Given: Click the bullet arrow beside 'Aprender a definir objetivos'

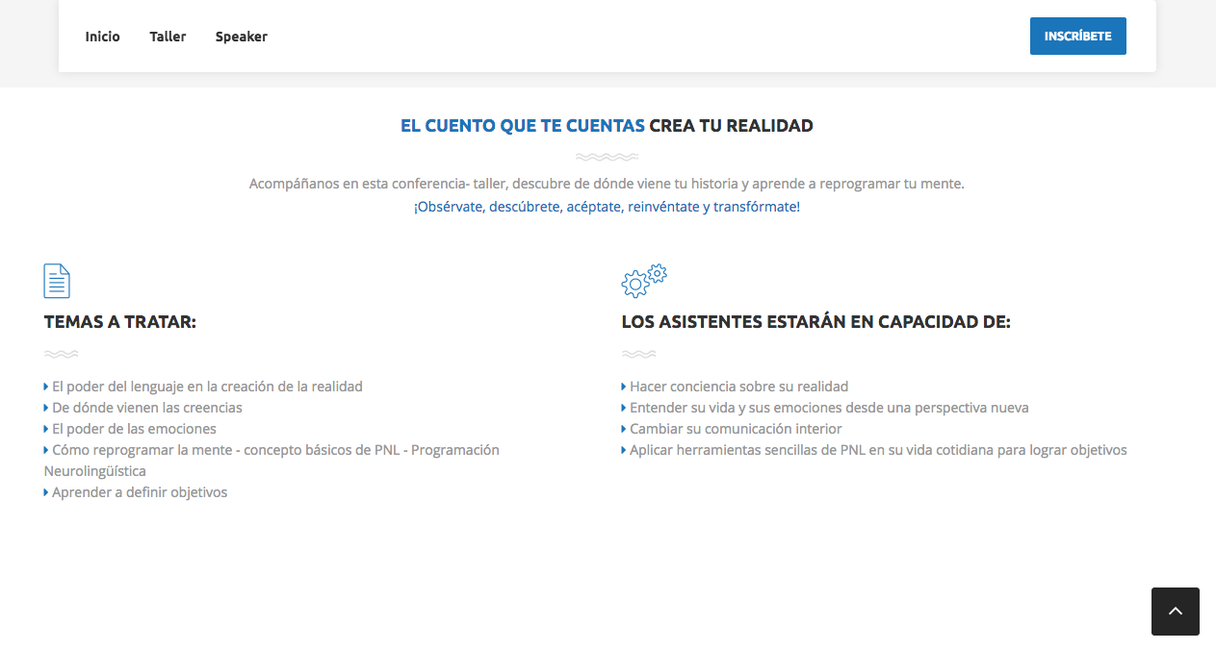Looking at the screenshot, I should click(x=46, y=492).
